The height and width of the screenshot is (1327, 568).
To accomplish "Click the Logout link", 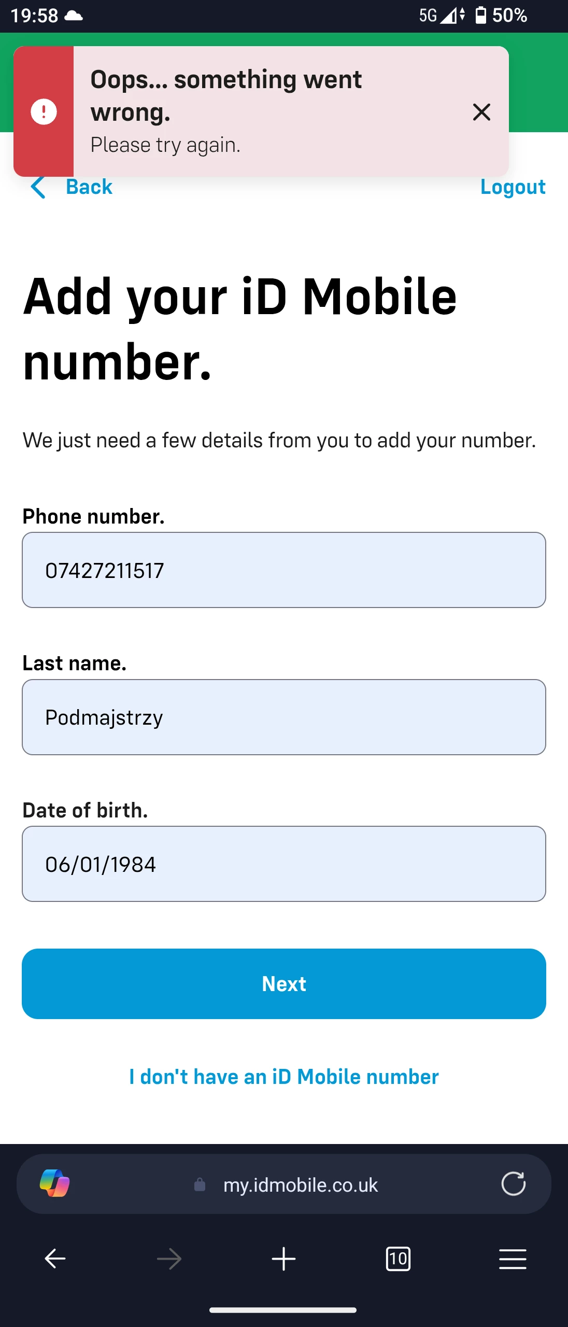I will (x=513, y=187).
